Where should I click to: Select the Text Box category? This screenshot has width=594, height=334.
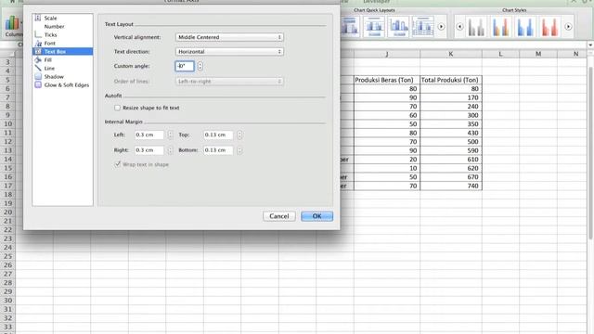(x=62, y=52)
